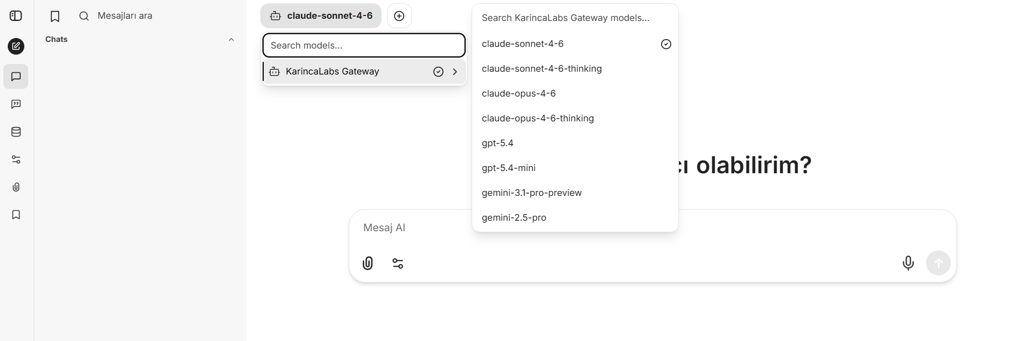Click the bookmark icon beside message search
Screen dimensions: 1025x341
(55, 17)
